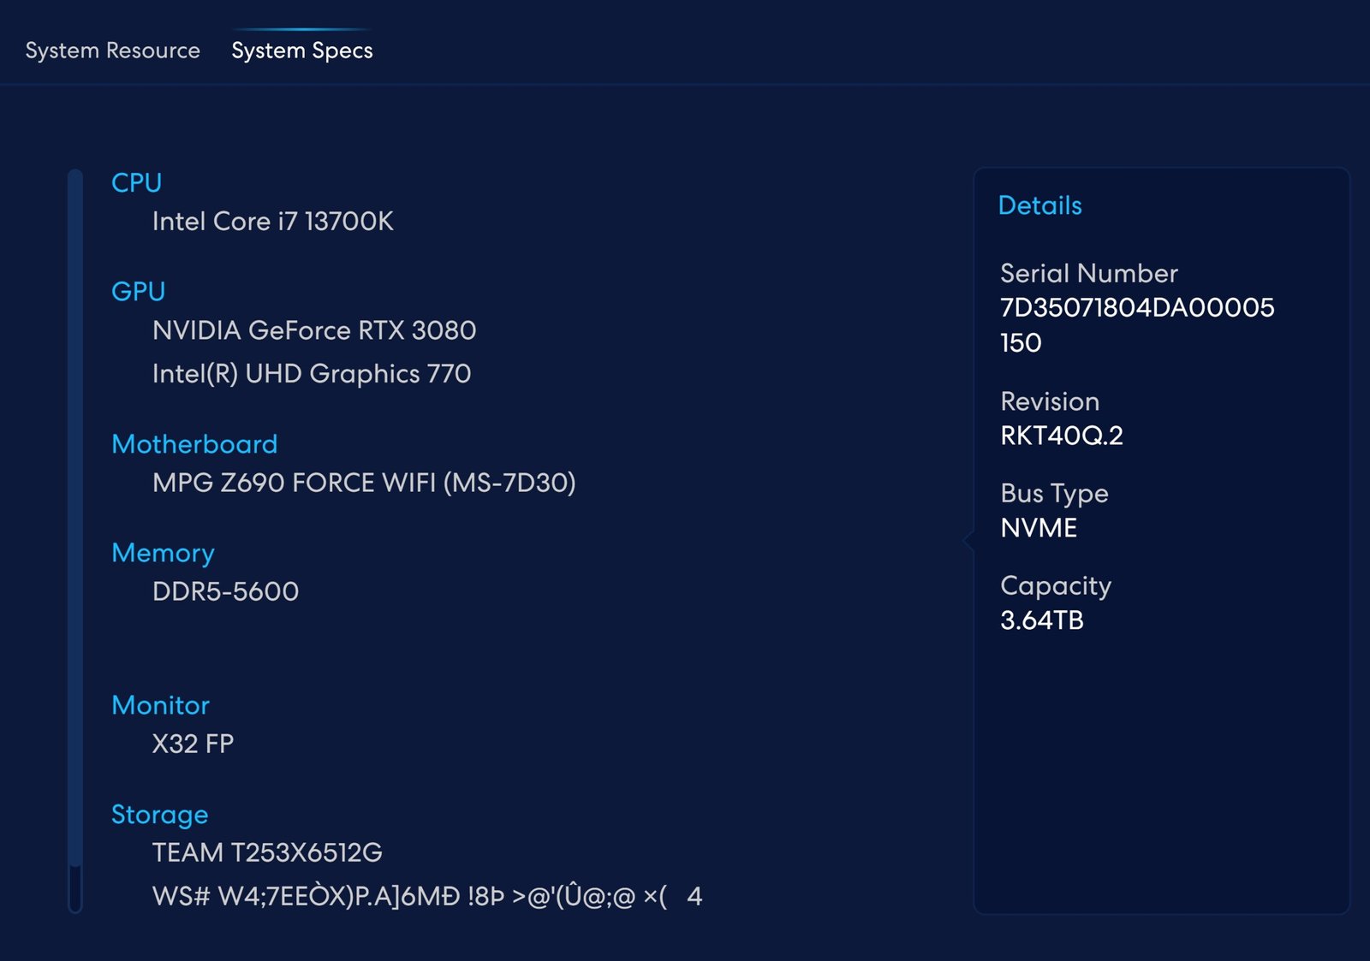1370x961 pixels.
Task: Click the GPU category heading
Action: click(x=138, y=291)
